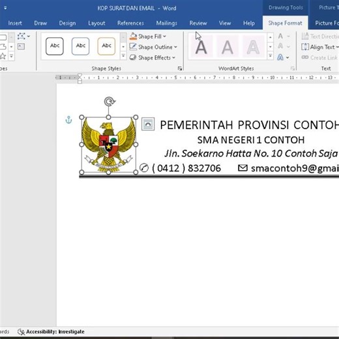Click the Text Direction button
The height and width of the screenshot is (339, 339).
click(x=320, y=37)
